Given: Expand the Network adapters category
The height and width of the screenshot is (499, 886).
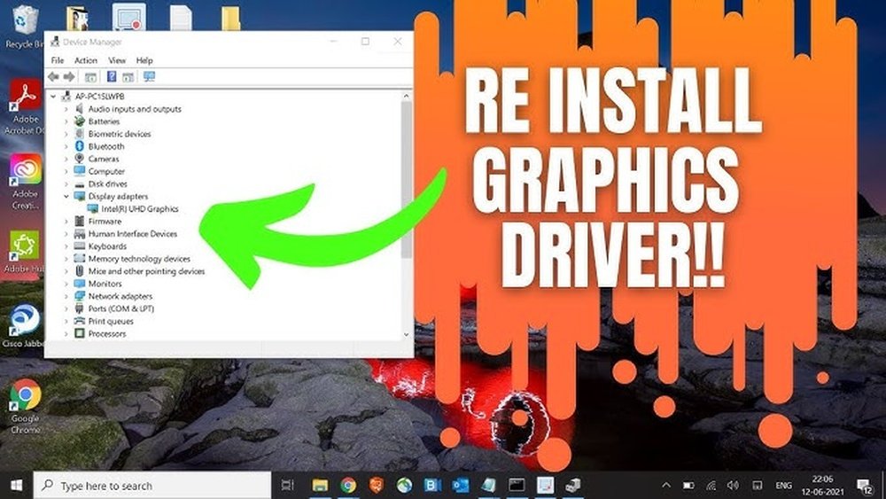Looking at the screenshot, I should click(66, 296).
